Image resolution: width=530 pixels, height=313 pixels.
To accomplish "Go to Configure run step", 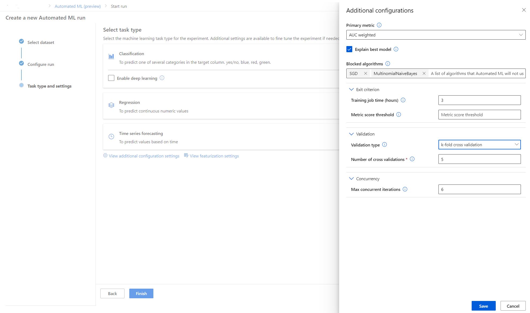I will (x=41, y=64).
